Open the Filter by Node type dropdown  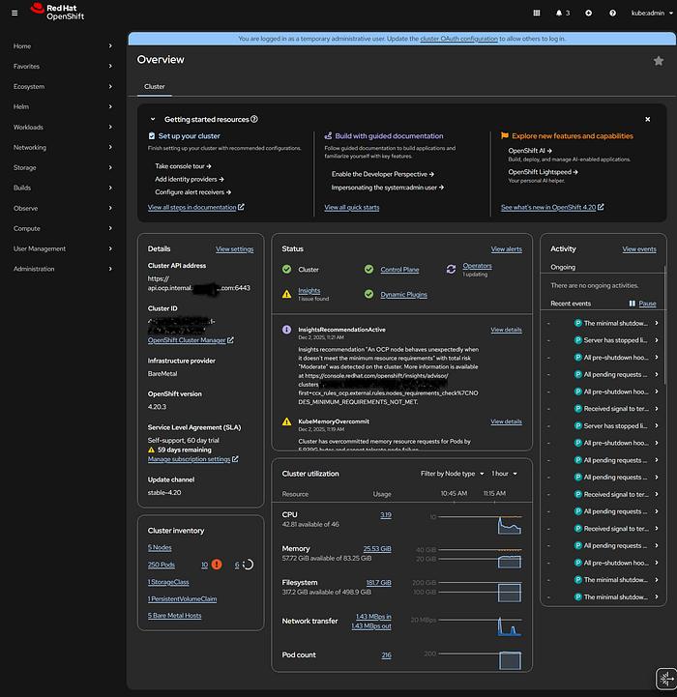tap(452, 474)
